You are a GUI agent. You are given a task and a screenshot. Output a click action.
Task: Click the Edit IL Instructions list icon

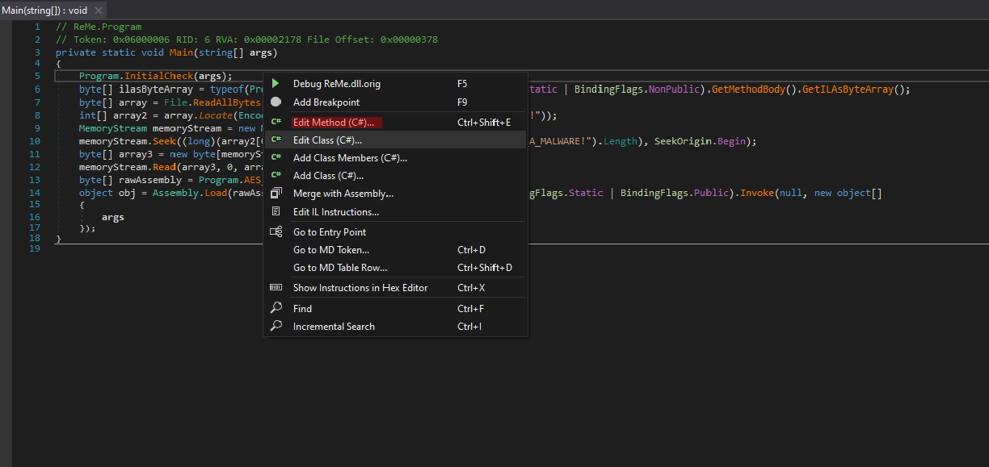[x=276, y=212]
